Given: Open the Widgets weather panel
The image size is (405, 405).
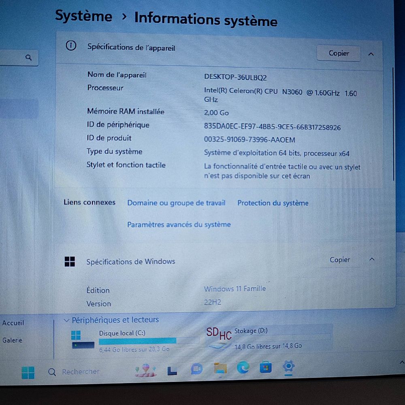Looking at the screenshot, I should pyautogui.click(x=145, y=370).
